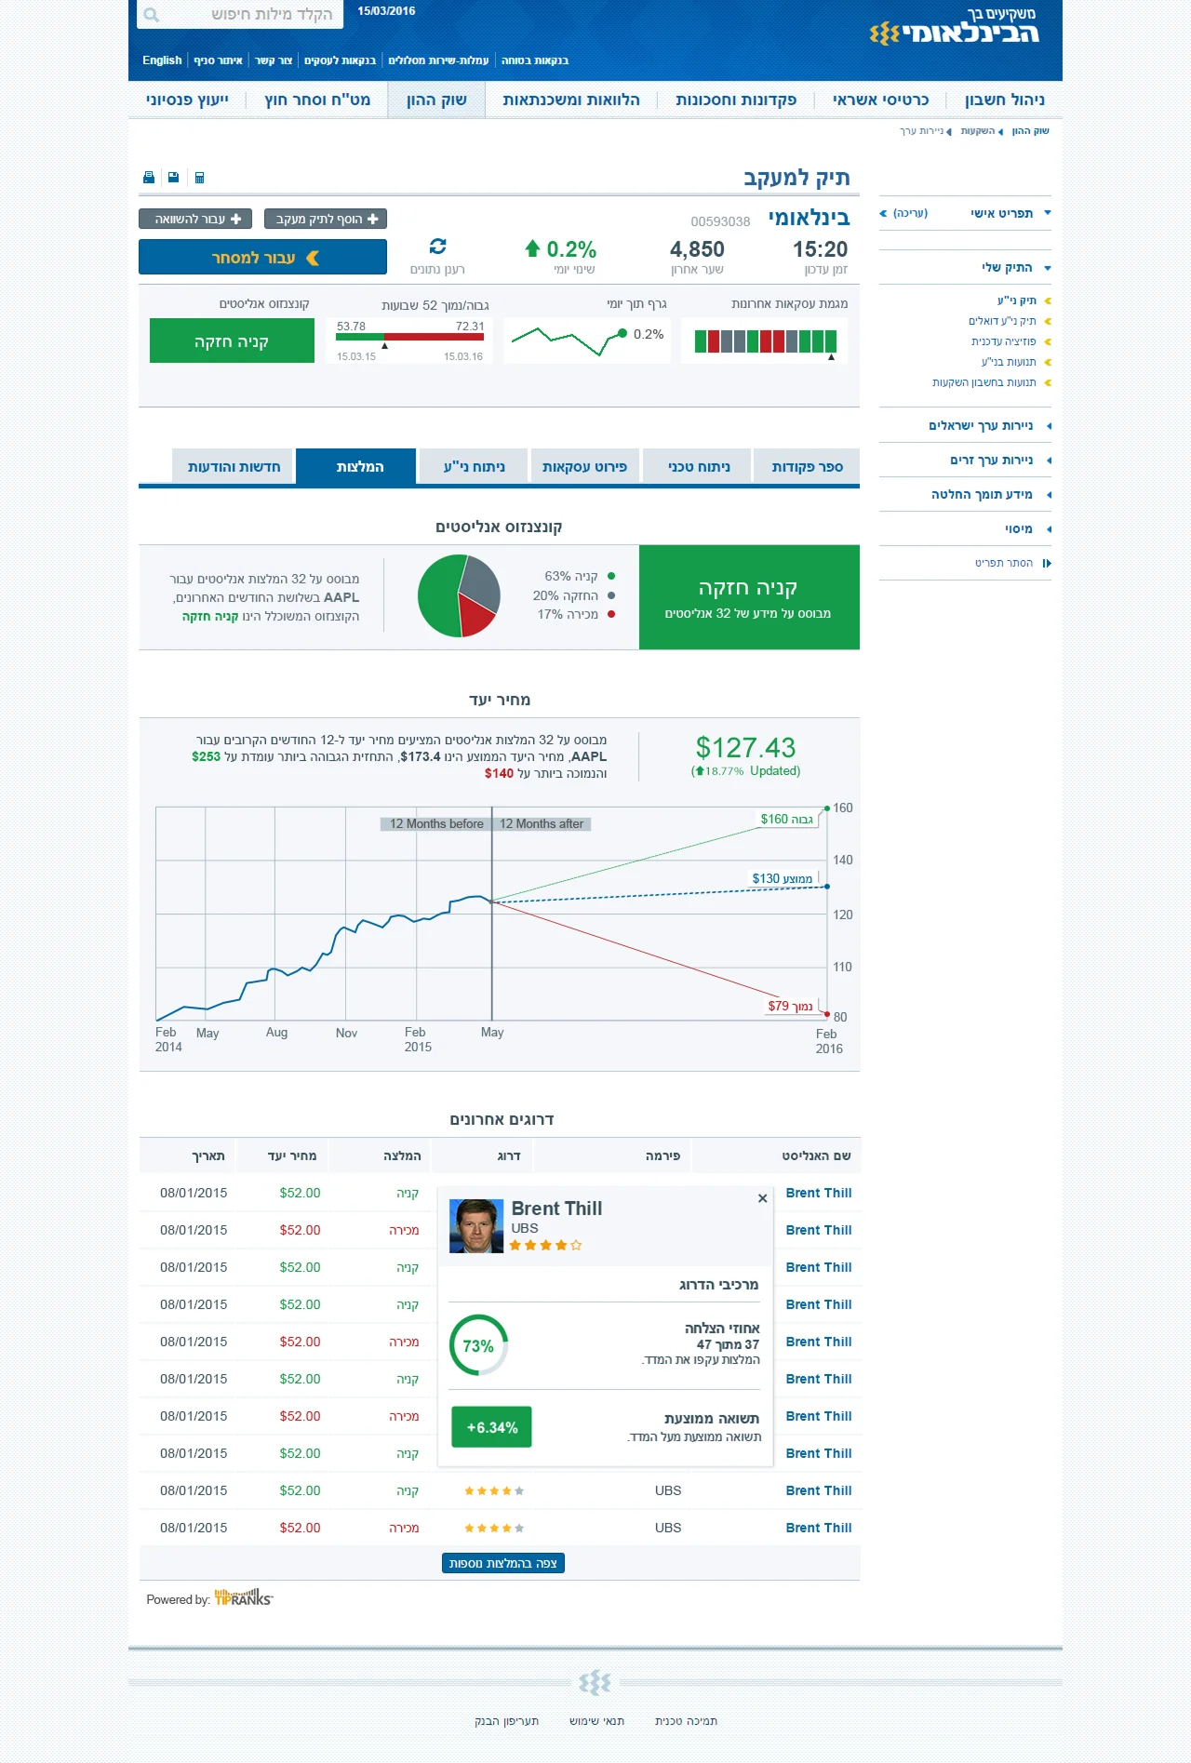This screenshot has width=1191, height=1763.
Task: Open the pension advice main menu
Action: 187,100
